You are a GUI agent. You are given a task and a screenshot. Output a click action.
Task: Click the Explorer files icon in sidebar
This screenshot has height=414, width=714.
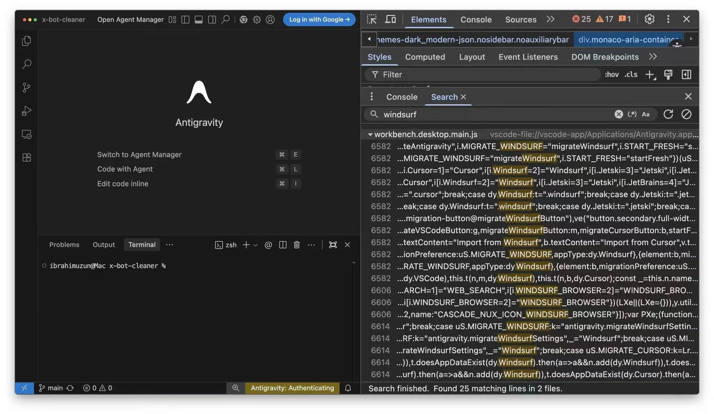pos(26,41)
